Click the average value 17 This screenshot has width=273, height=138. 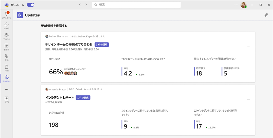pos(199,126)
